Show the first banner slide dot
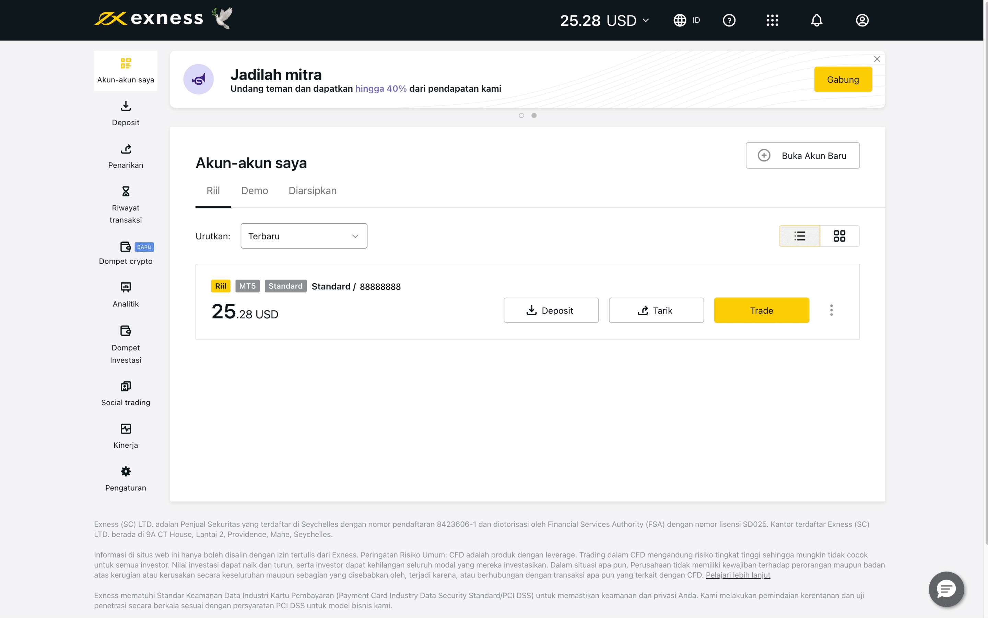988x618 pixels. click(521, 115)
